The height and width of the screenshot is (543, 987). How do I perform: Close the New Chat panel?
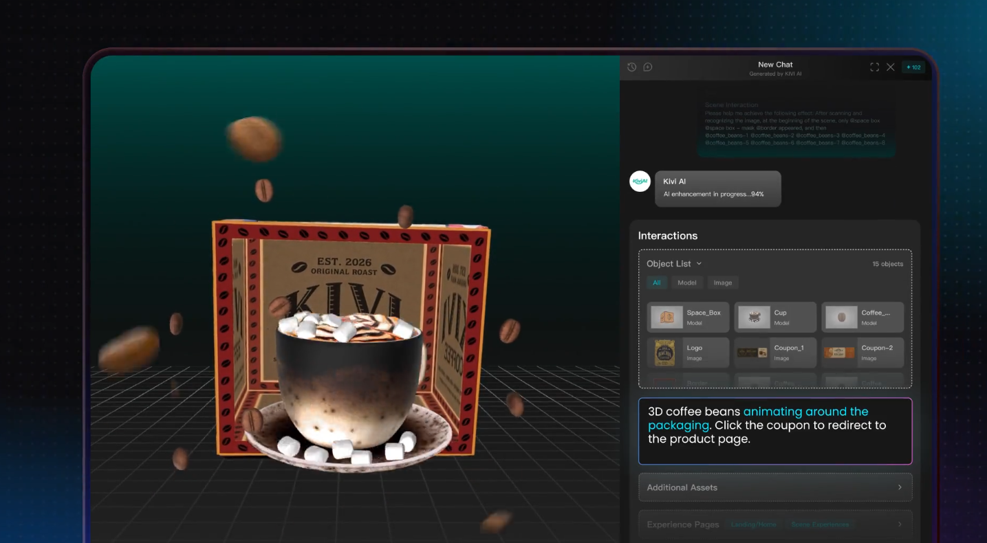coord(890,67)
